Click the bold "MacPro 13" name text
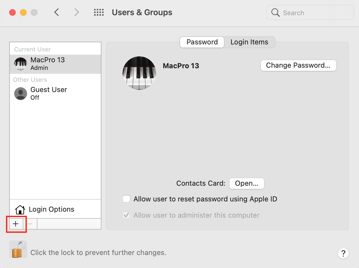Screen dimensions: 359x268 point(181,66)
